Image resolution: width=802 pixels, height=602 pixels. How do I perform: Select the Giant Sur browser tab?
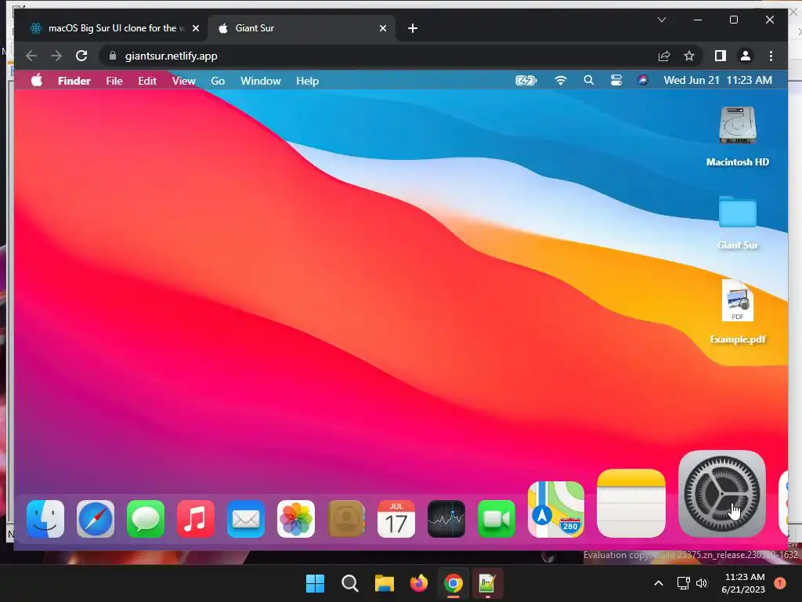(301, 28)
